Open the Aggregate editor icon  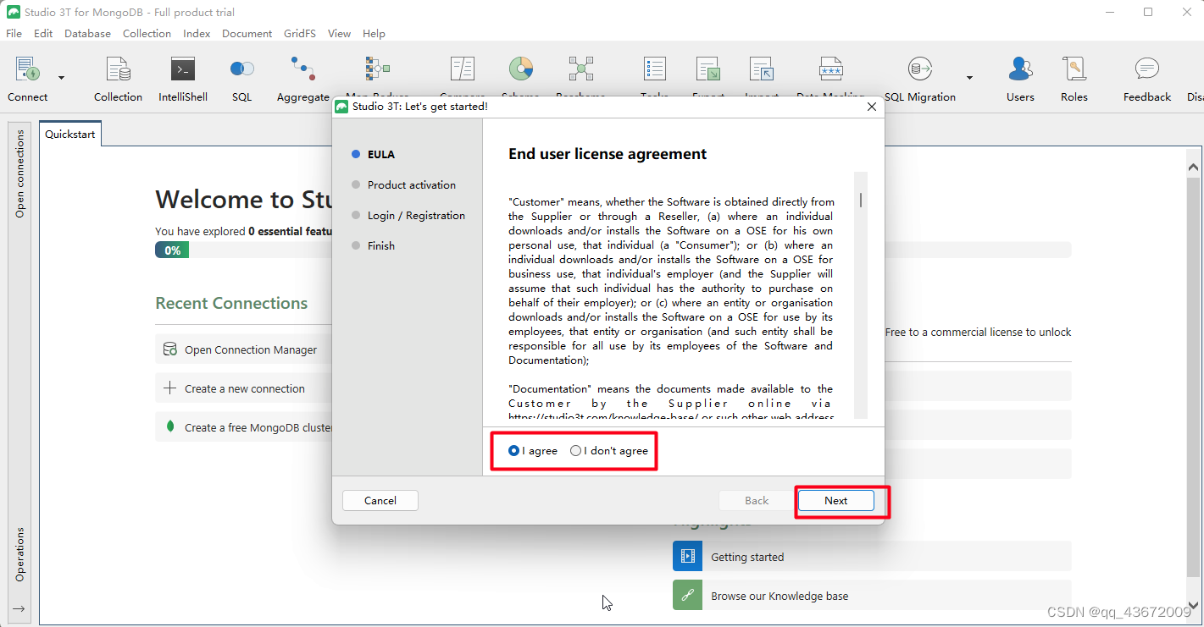tap(302, 69)
